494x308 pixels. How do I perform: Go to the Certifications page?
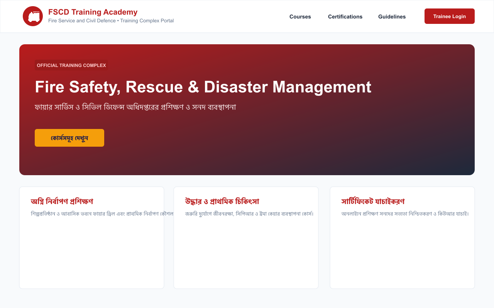(x=345, y=17)
